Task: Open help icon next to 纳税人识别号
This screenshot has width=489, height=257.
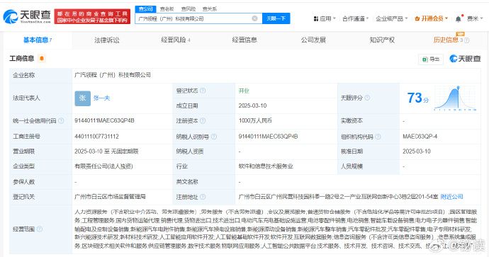Action: point(213,137)
